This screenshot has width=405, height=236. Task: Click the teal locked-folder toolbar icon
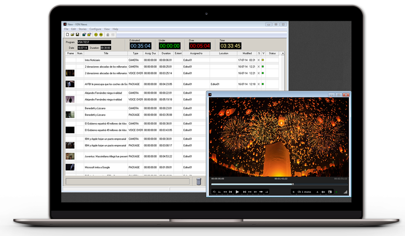[x=84, y=35]
